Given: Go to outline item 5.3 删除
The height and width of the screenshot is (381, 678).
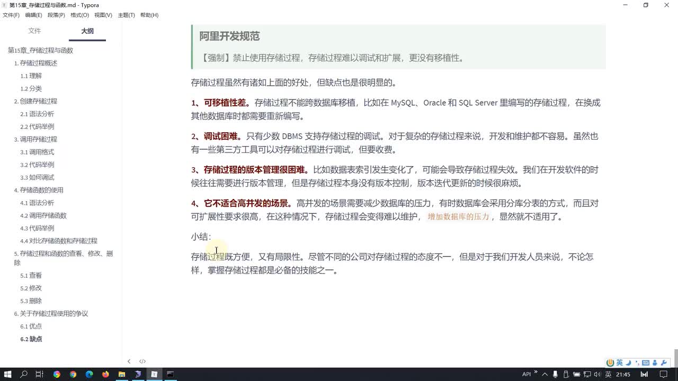Looking at the screenshot, I should (x=31, y=301).
